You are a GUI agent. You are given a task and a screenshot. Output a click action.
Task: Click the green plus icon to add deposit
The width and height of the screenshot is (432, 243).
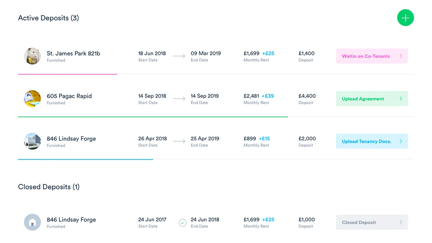click(405, 18)
